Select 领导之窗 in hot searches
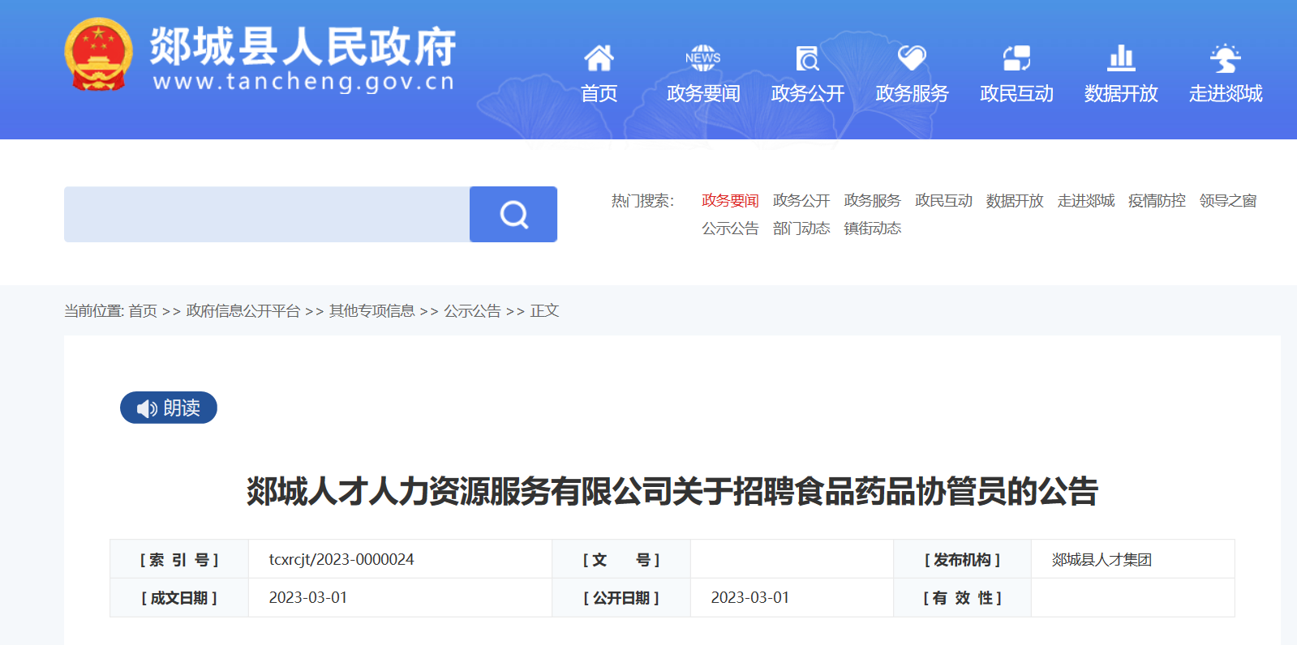This screenshot has height=645, width=1297. click(1227, 200)
